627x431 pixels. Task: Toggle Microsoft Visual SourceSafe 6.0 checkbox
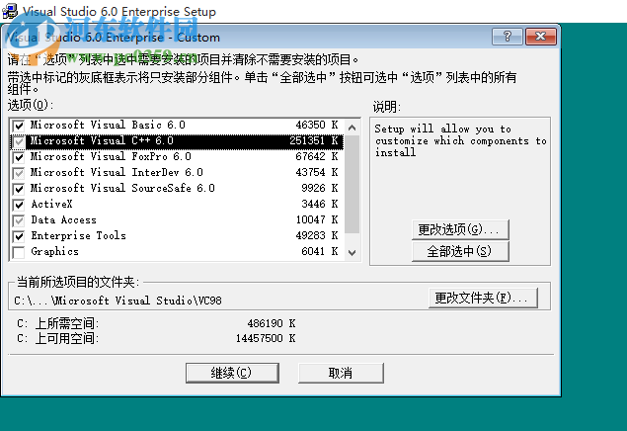(x=19, y=189)
